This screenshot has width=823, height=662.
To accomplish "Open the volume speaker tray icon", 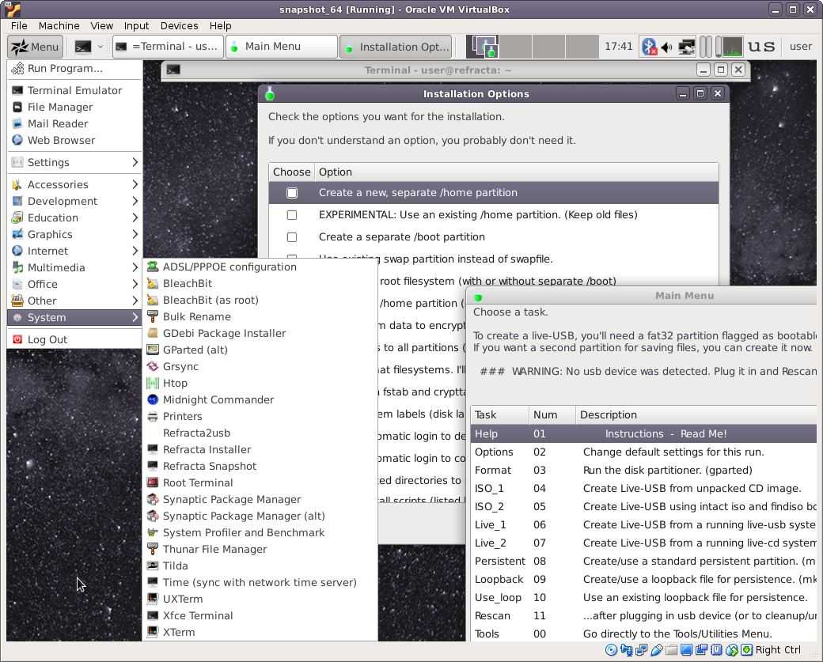I will [x=666, y=47].
